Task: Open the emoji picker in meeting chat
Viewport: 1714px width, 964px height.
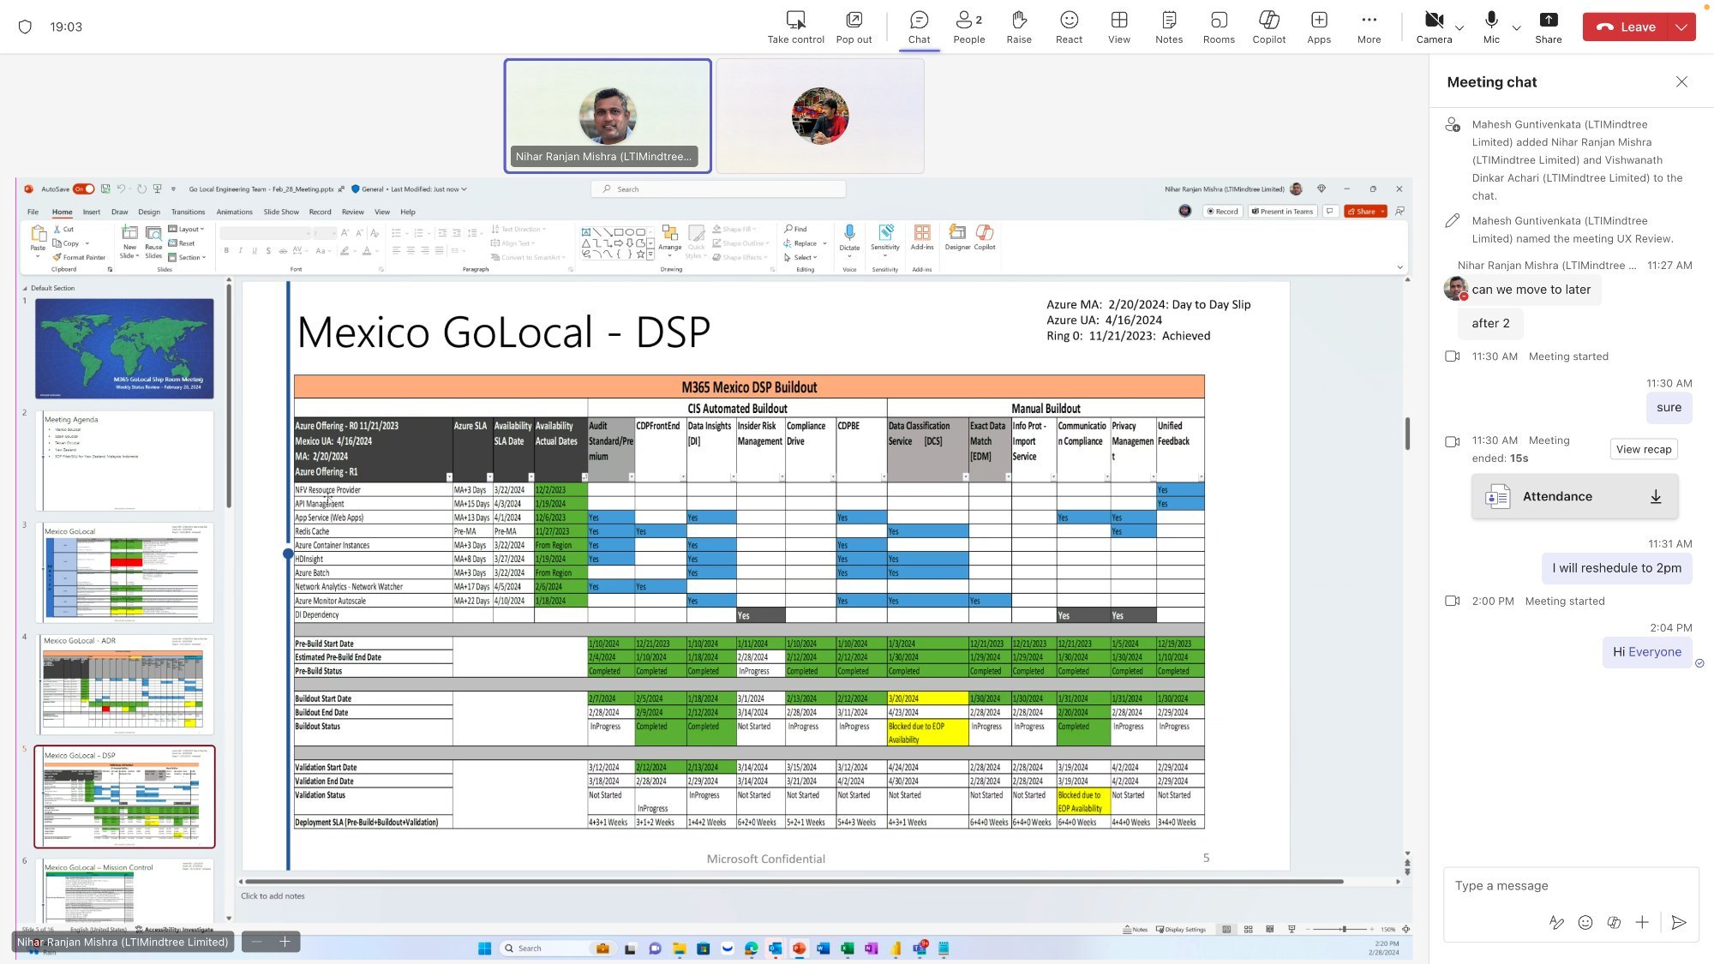Action: click(1585, 923)
